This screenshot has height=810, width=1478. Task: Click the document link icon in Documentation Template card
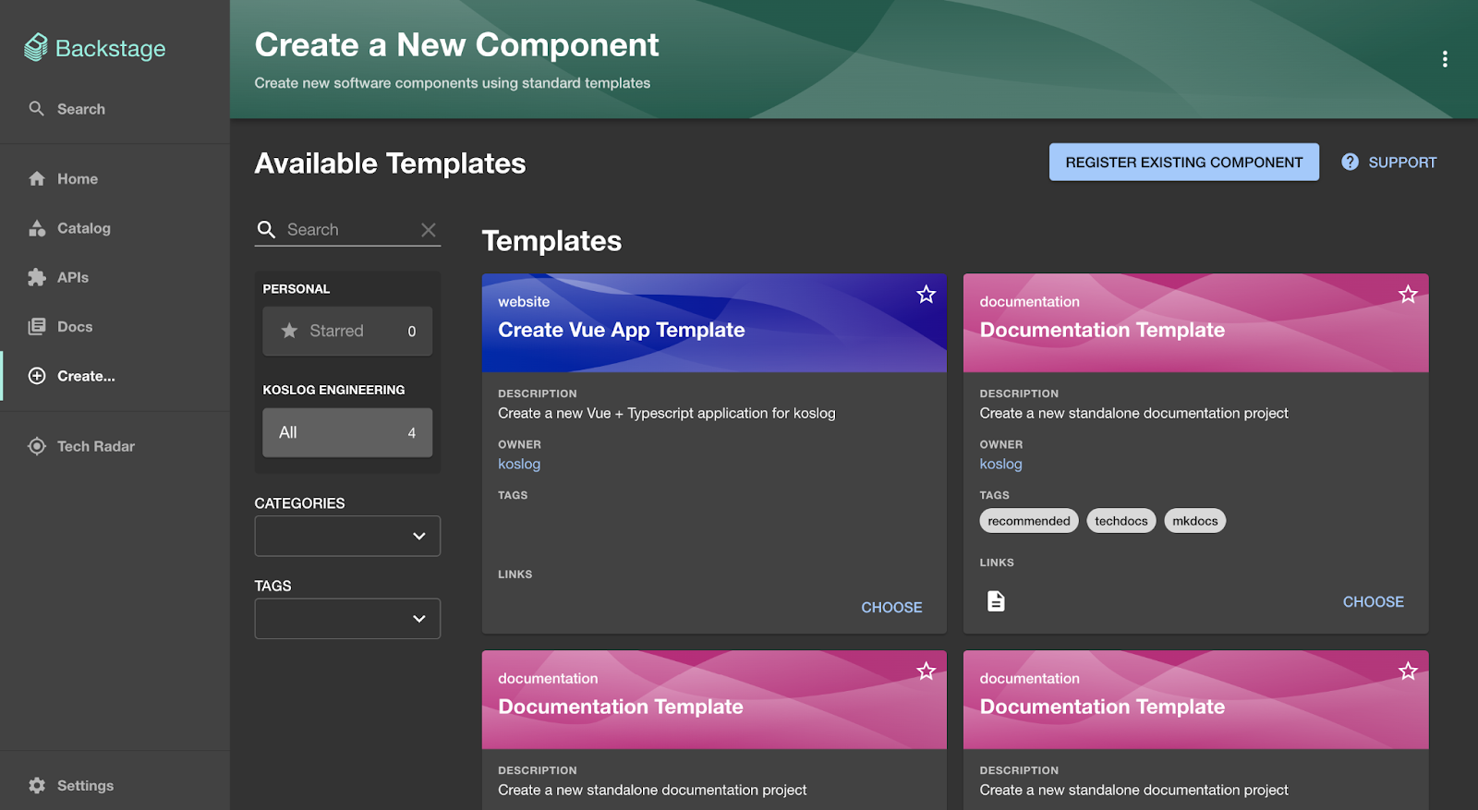point(996,601)
